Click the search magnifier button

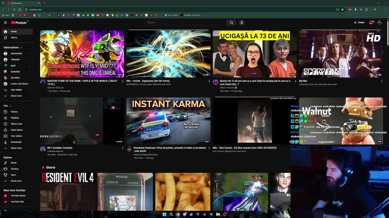tap(231, 22)
